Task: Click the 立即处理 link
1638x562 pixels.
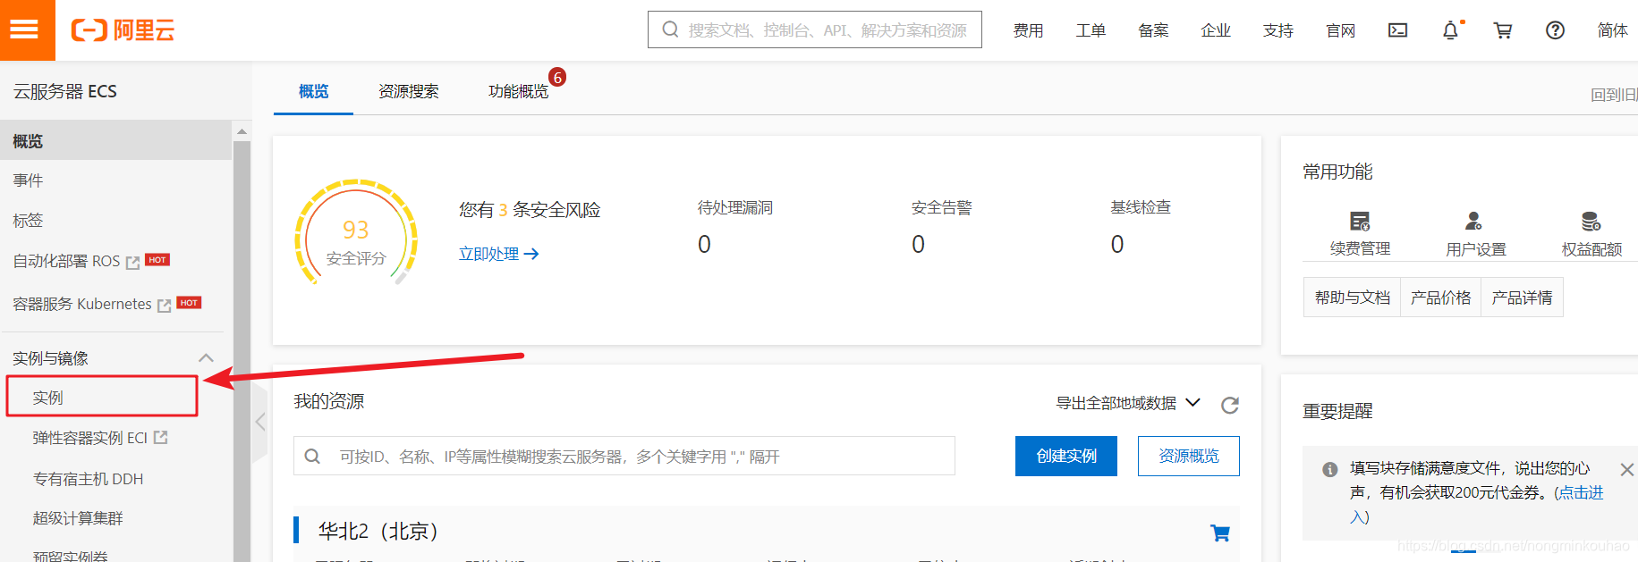Action: tap(498, 254)
